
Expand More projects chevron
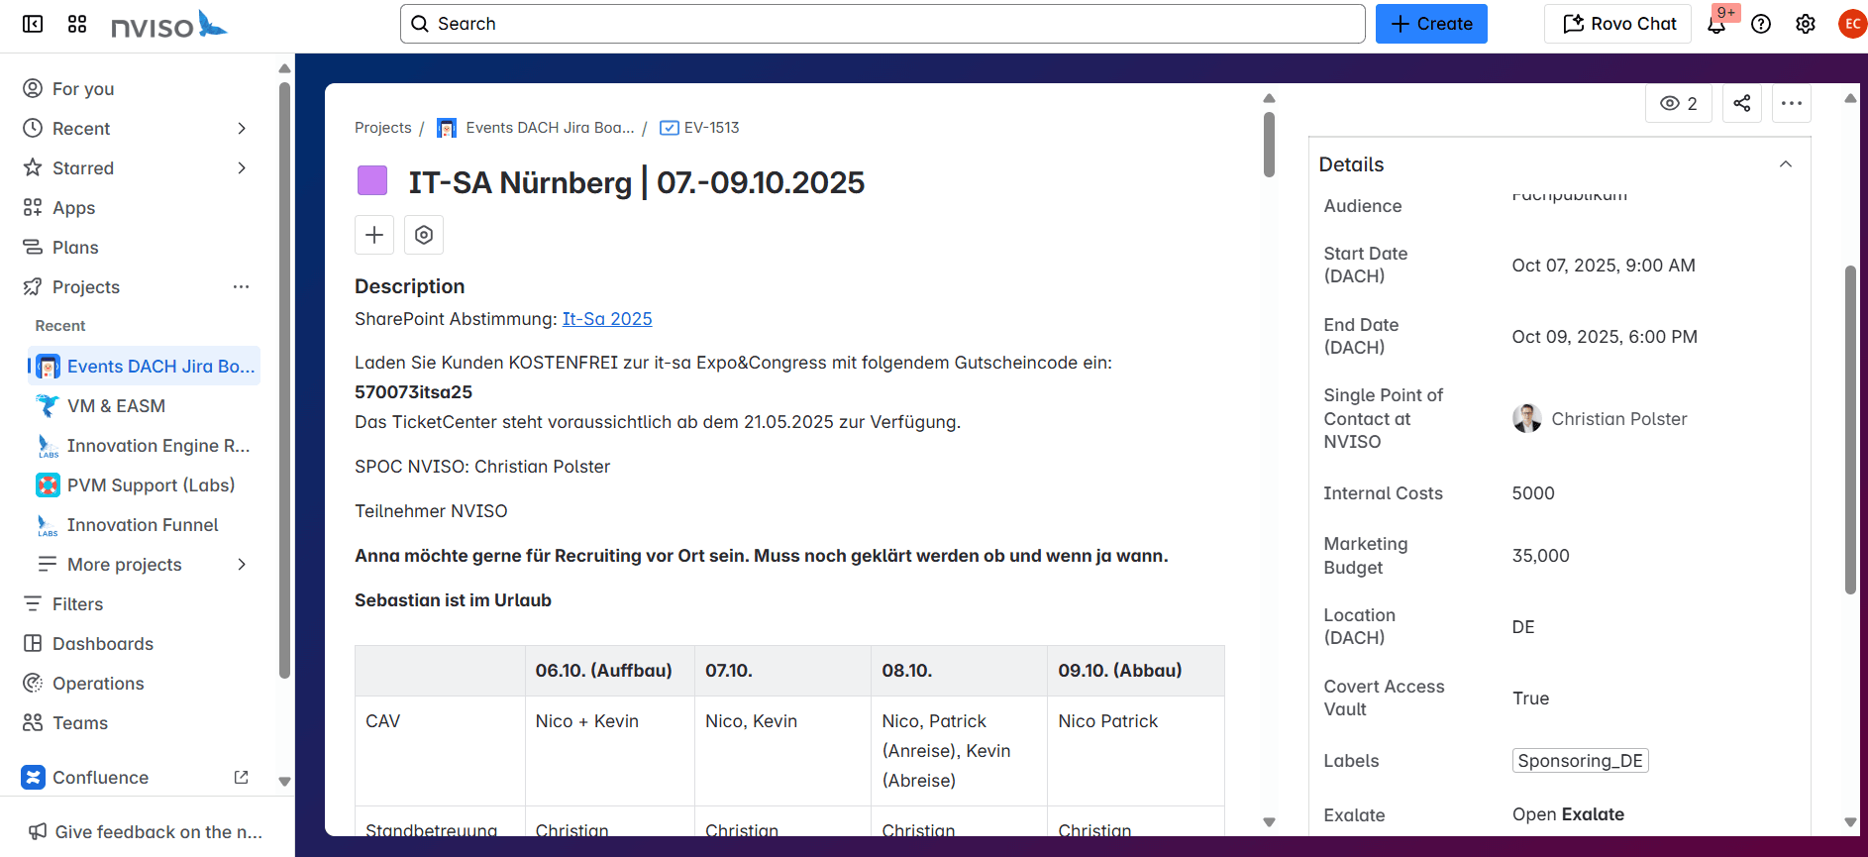coord(242,565)
